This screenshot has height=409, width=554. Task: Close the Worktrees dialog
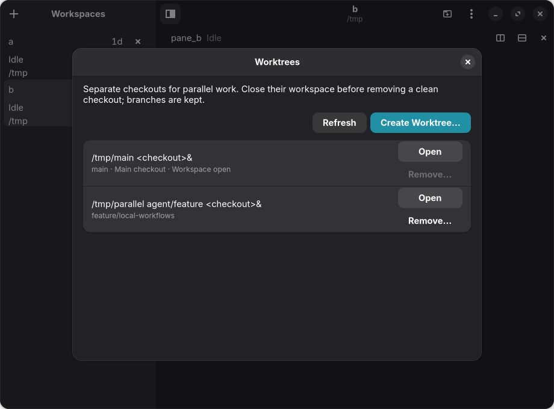467,62
